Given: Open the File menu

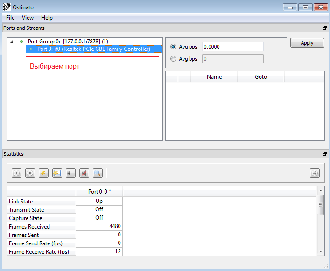Looking at the screenshot, I should tap(10, 18).
